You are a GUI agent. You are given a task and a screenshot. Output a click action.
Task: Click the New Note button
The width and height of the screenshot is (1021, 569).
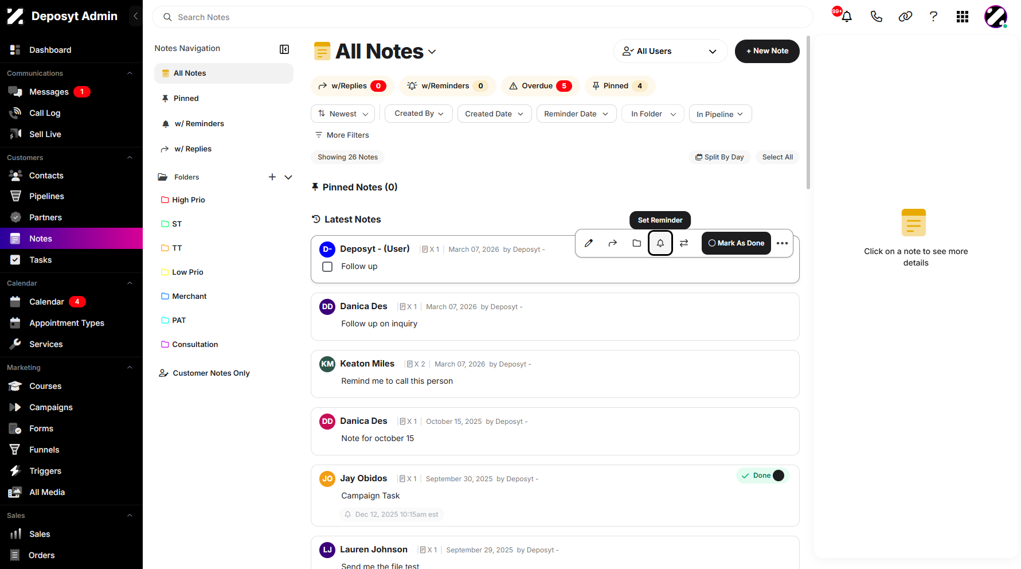coord(767,51)
